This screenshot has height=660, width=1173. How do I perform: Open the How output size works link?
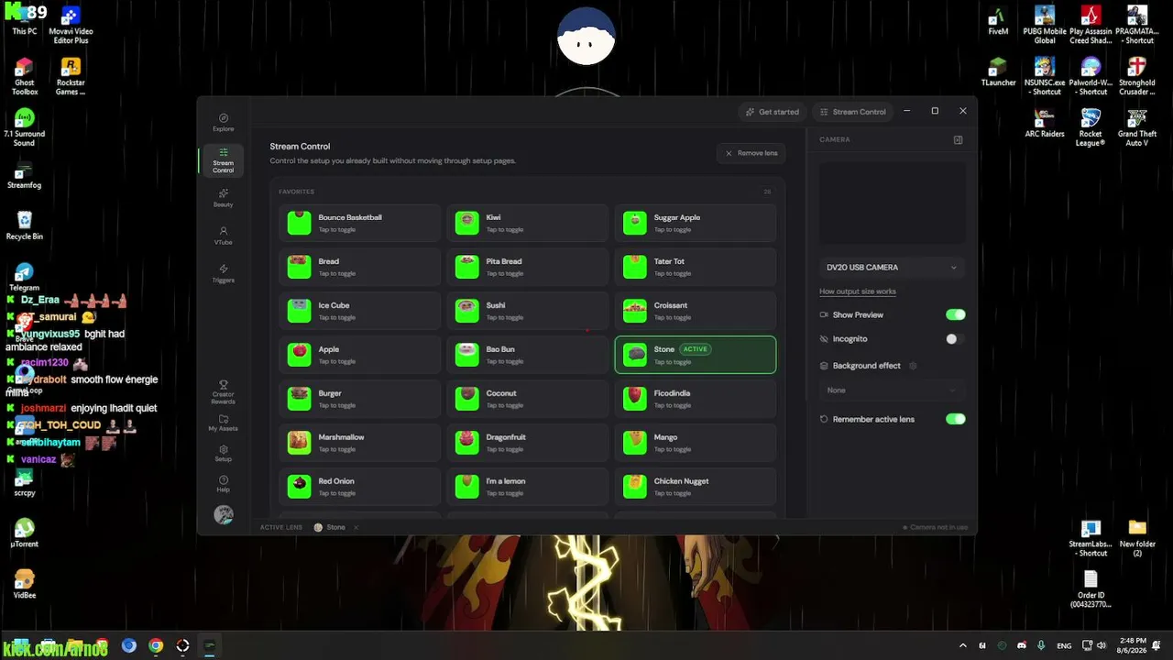point(858,291)
